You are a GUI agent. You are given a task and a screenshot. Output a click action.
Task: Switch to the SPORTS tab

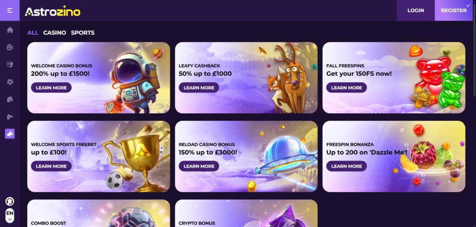coord(83,33)
